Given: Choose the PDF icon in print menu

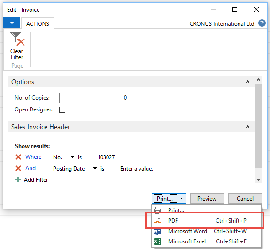Looking at the screenshot, I should click(157, 221).
